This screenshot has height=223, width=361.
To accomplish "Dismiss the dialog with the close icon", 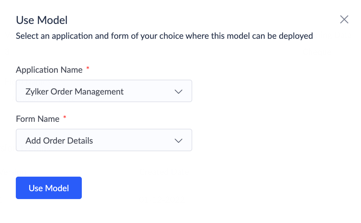I will 344,20.
